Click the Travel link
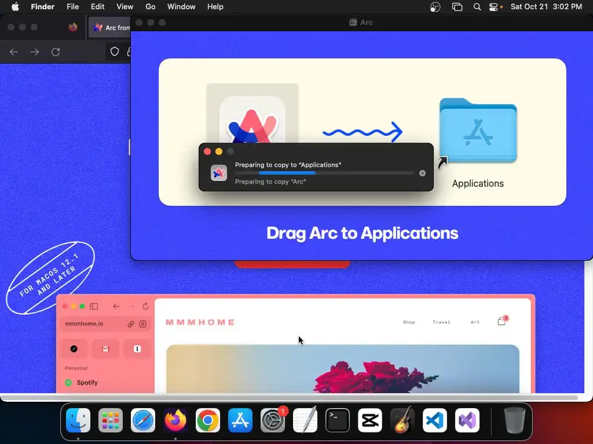 [441, 323]
